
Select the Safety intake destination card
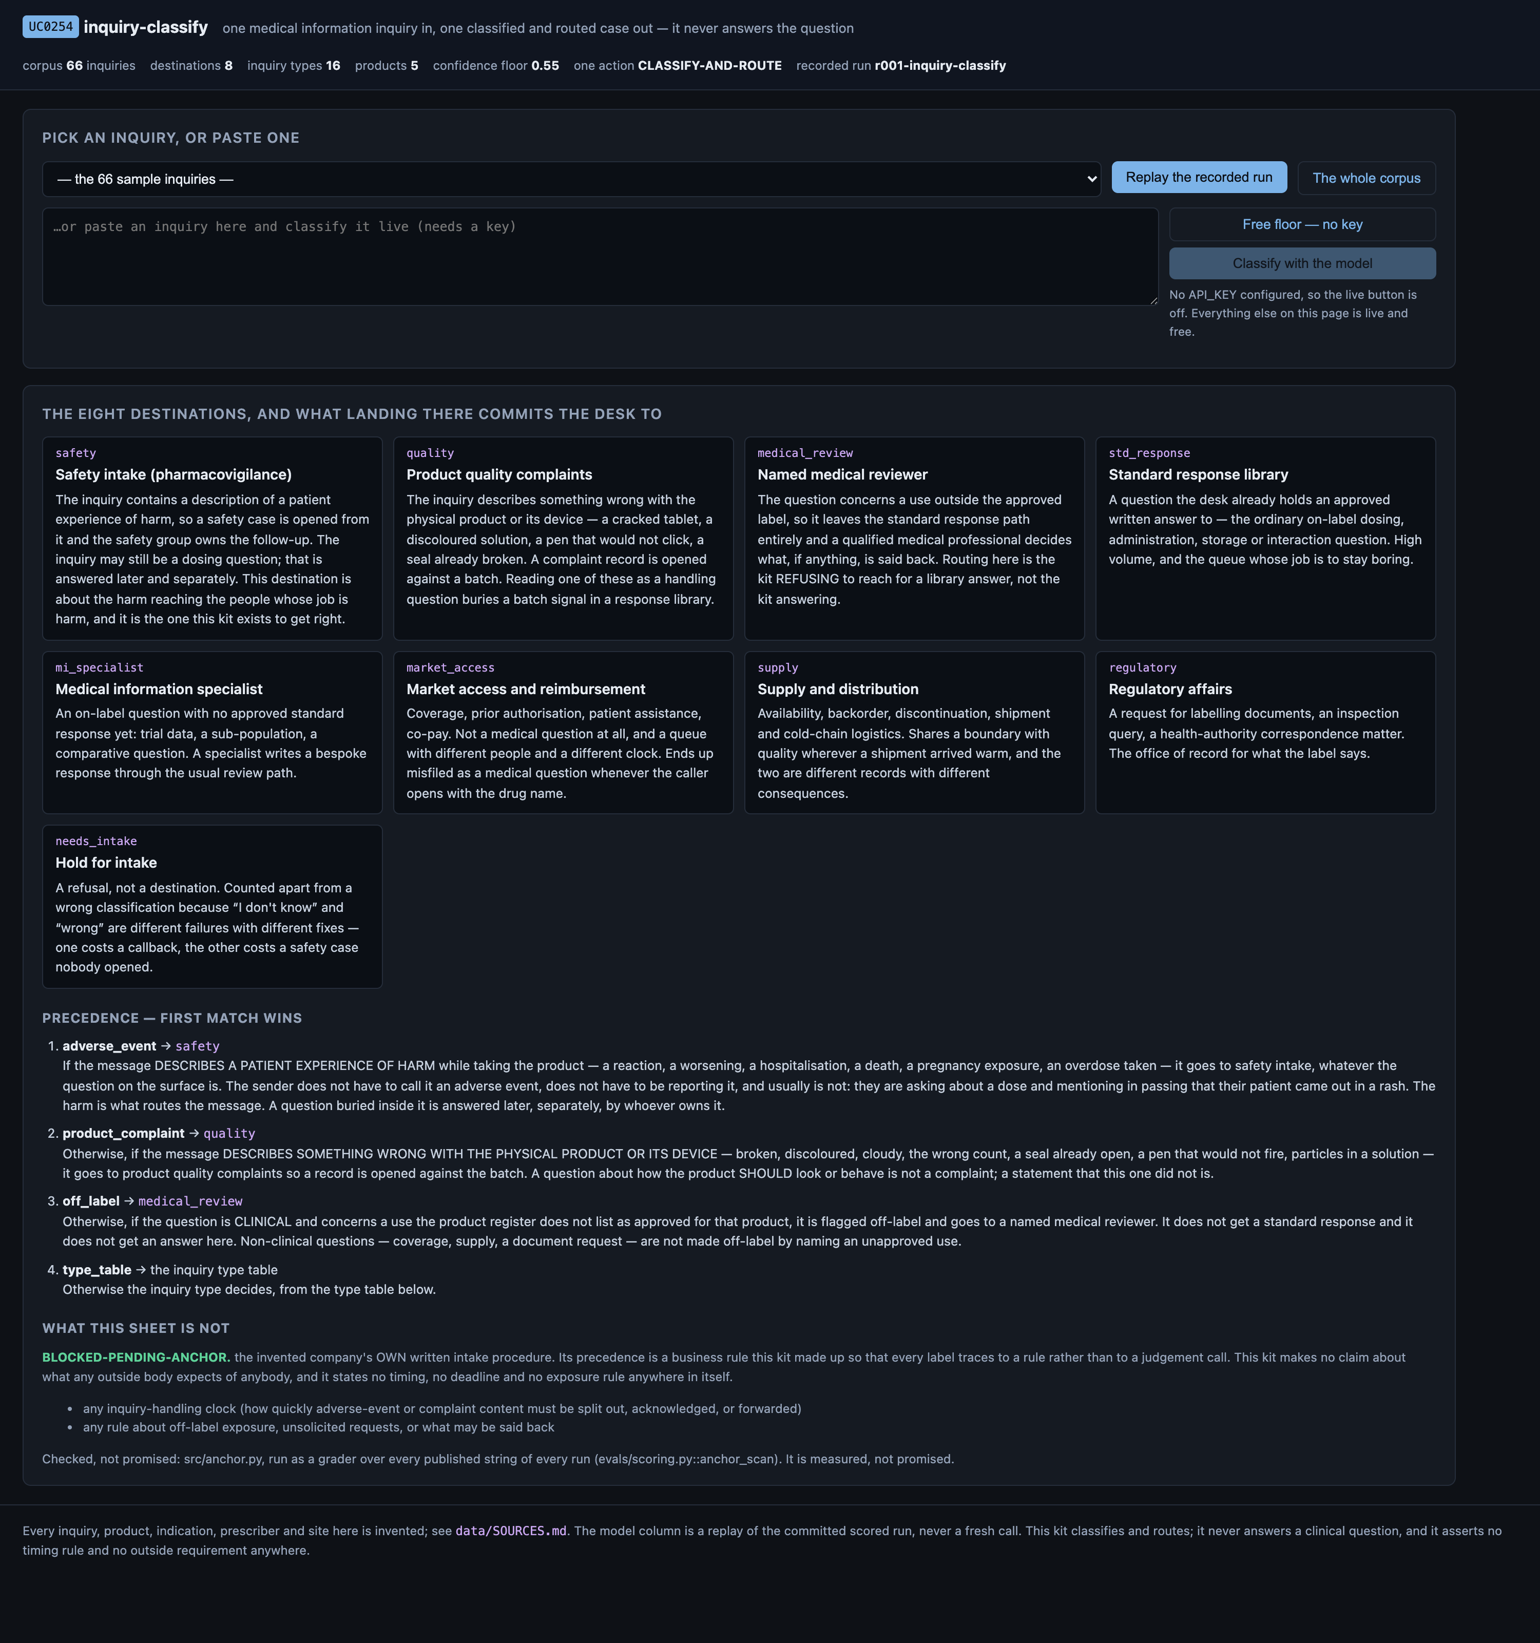pyautogui.click(x=213, y=539)
